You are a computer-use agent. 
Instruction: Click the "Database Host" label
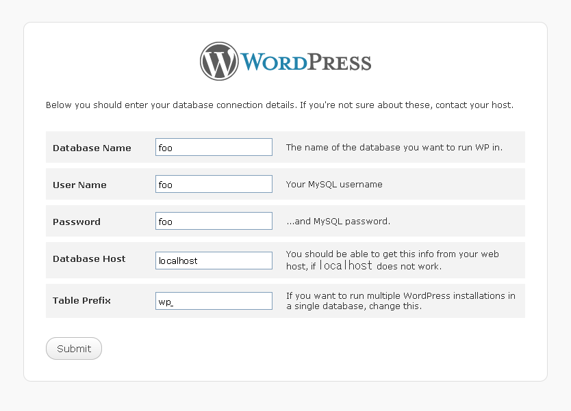point(89,258)
